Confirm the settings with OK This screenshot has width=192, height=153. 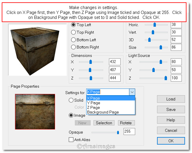[x=171, y=141]
